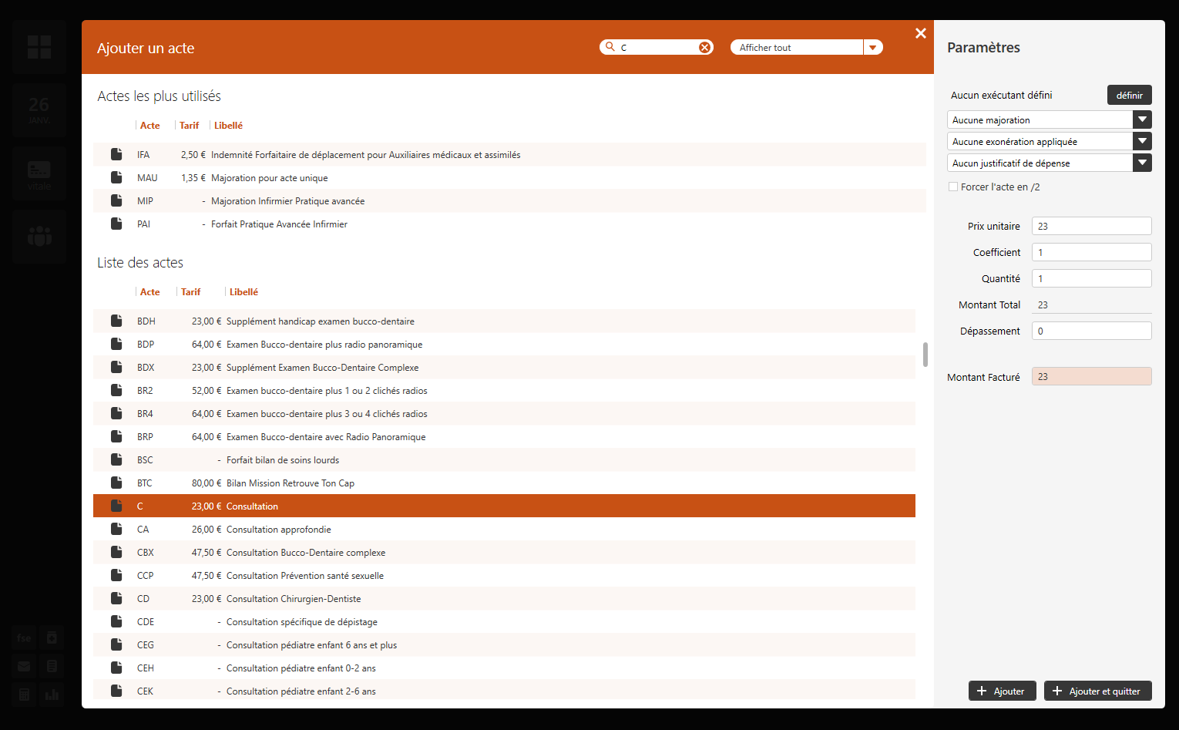Click the file icon beside CEK act
Screen dimensions: 1179x730
[116, 691]
